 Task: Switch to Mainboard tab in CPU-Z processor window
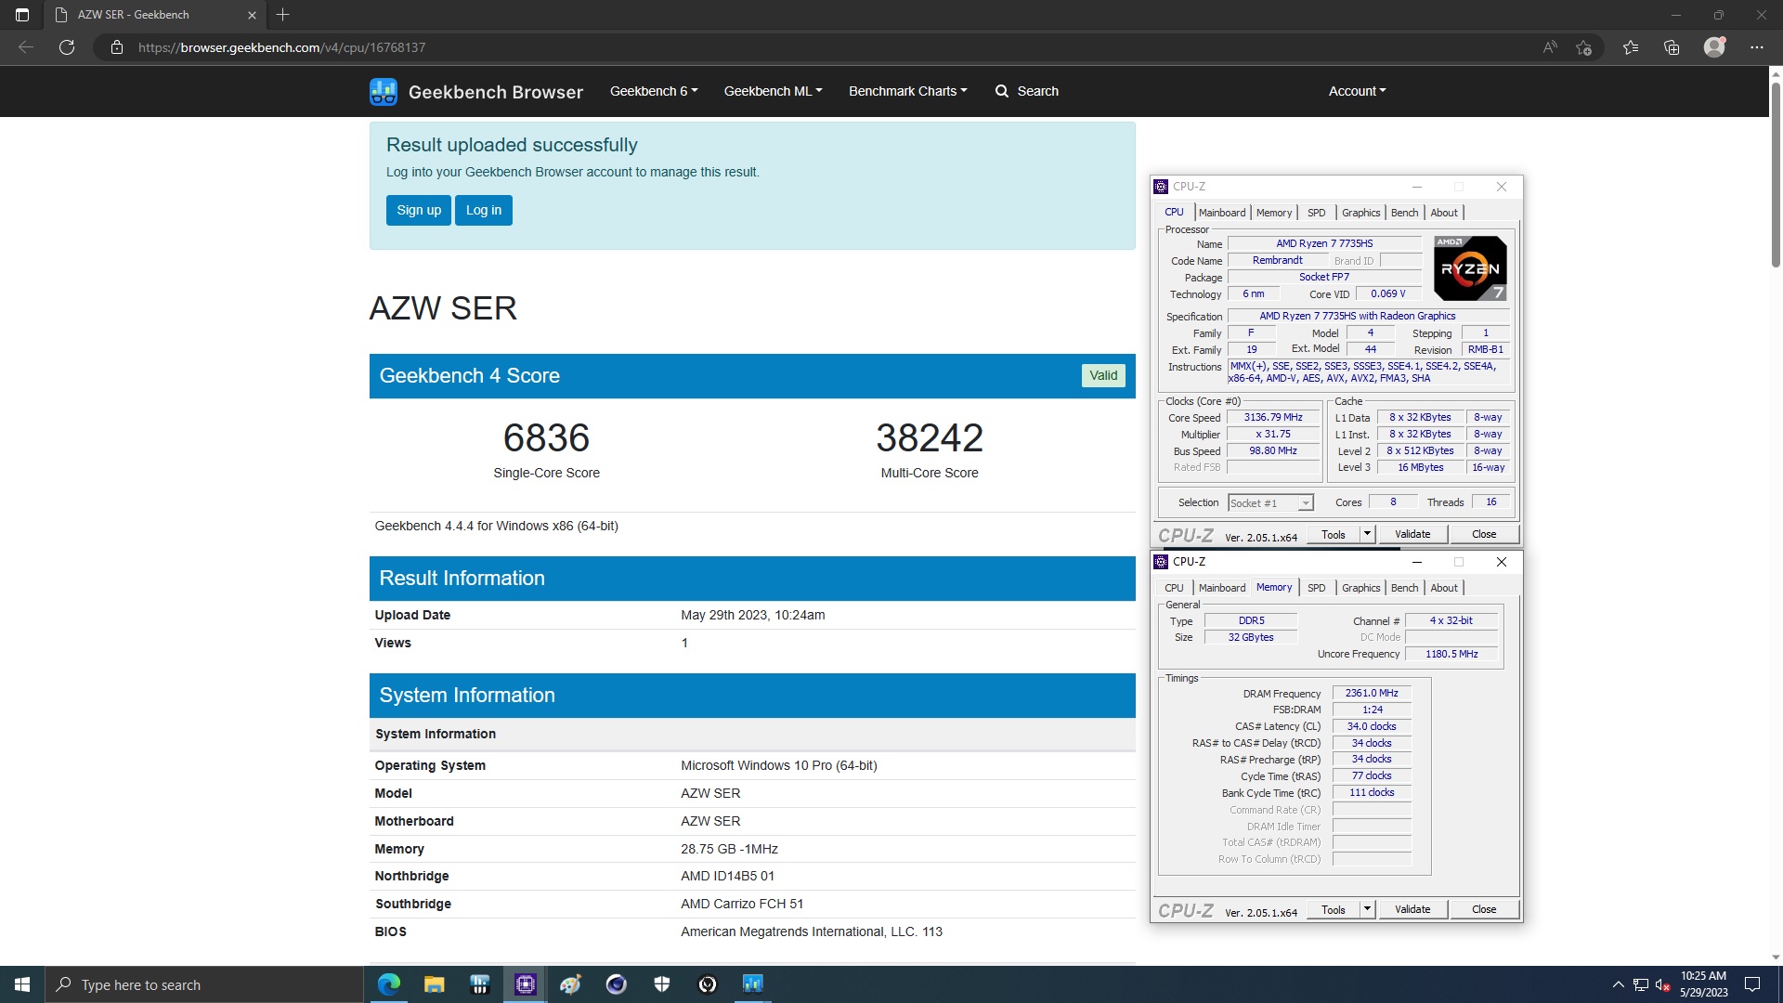point(1221,213)
